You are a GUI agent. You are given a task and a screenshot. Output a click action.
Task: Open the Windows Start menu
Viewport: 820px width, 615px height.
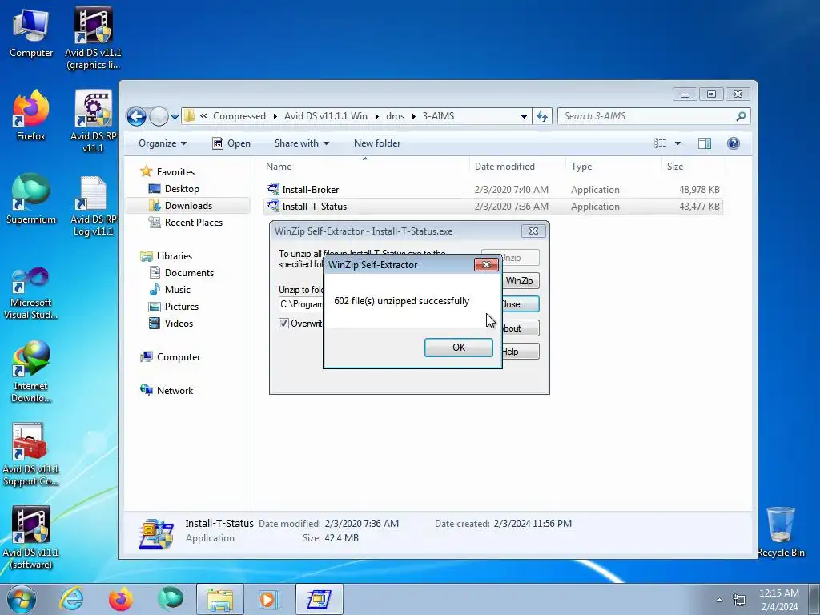click(21, 599)
